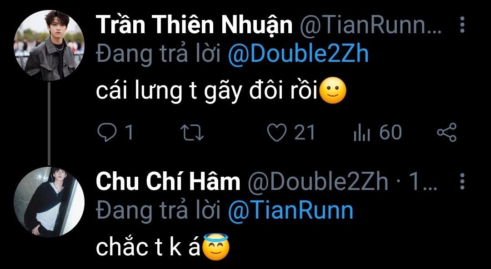Open more options on Trần Thiên Nhuận's tweet

click(462, 25)
